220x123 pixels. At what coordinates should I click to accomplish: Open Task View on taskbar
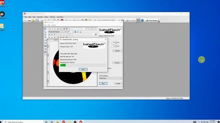[52, 122]
